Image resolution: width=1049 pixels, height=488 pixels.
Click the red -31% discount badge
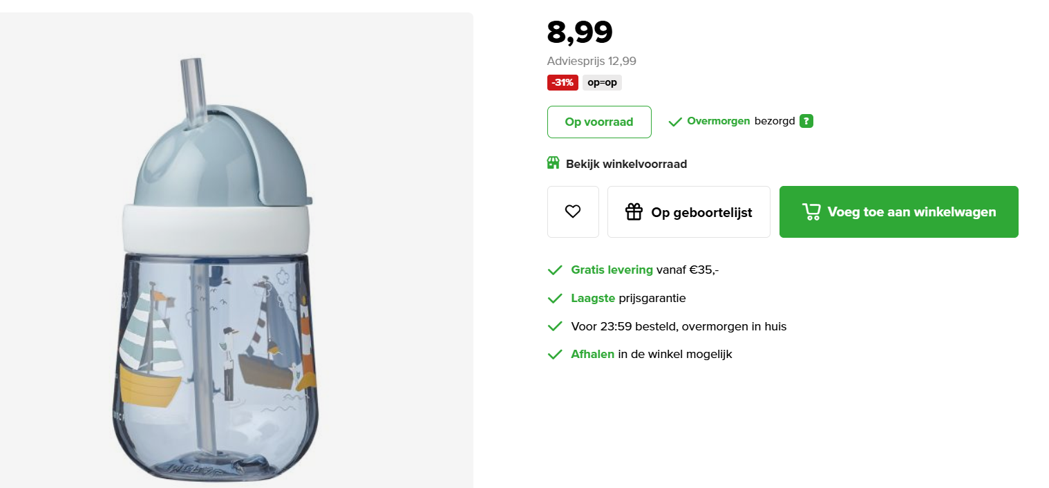[x=562, y=82]
